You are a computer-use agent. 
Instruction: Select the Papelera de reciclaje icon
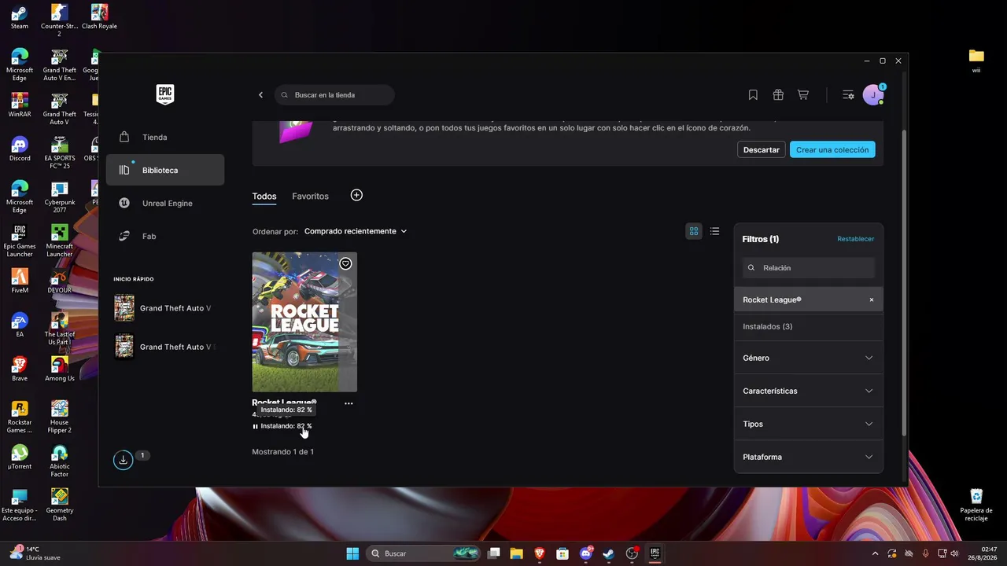pyautogui.click(x=976, y=505)
